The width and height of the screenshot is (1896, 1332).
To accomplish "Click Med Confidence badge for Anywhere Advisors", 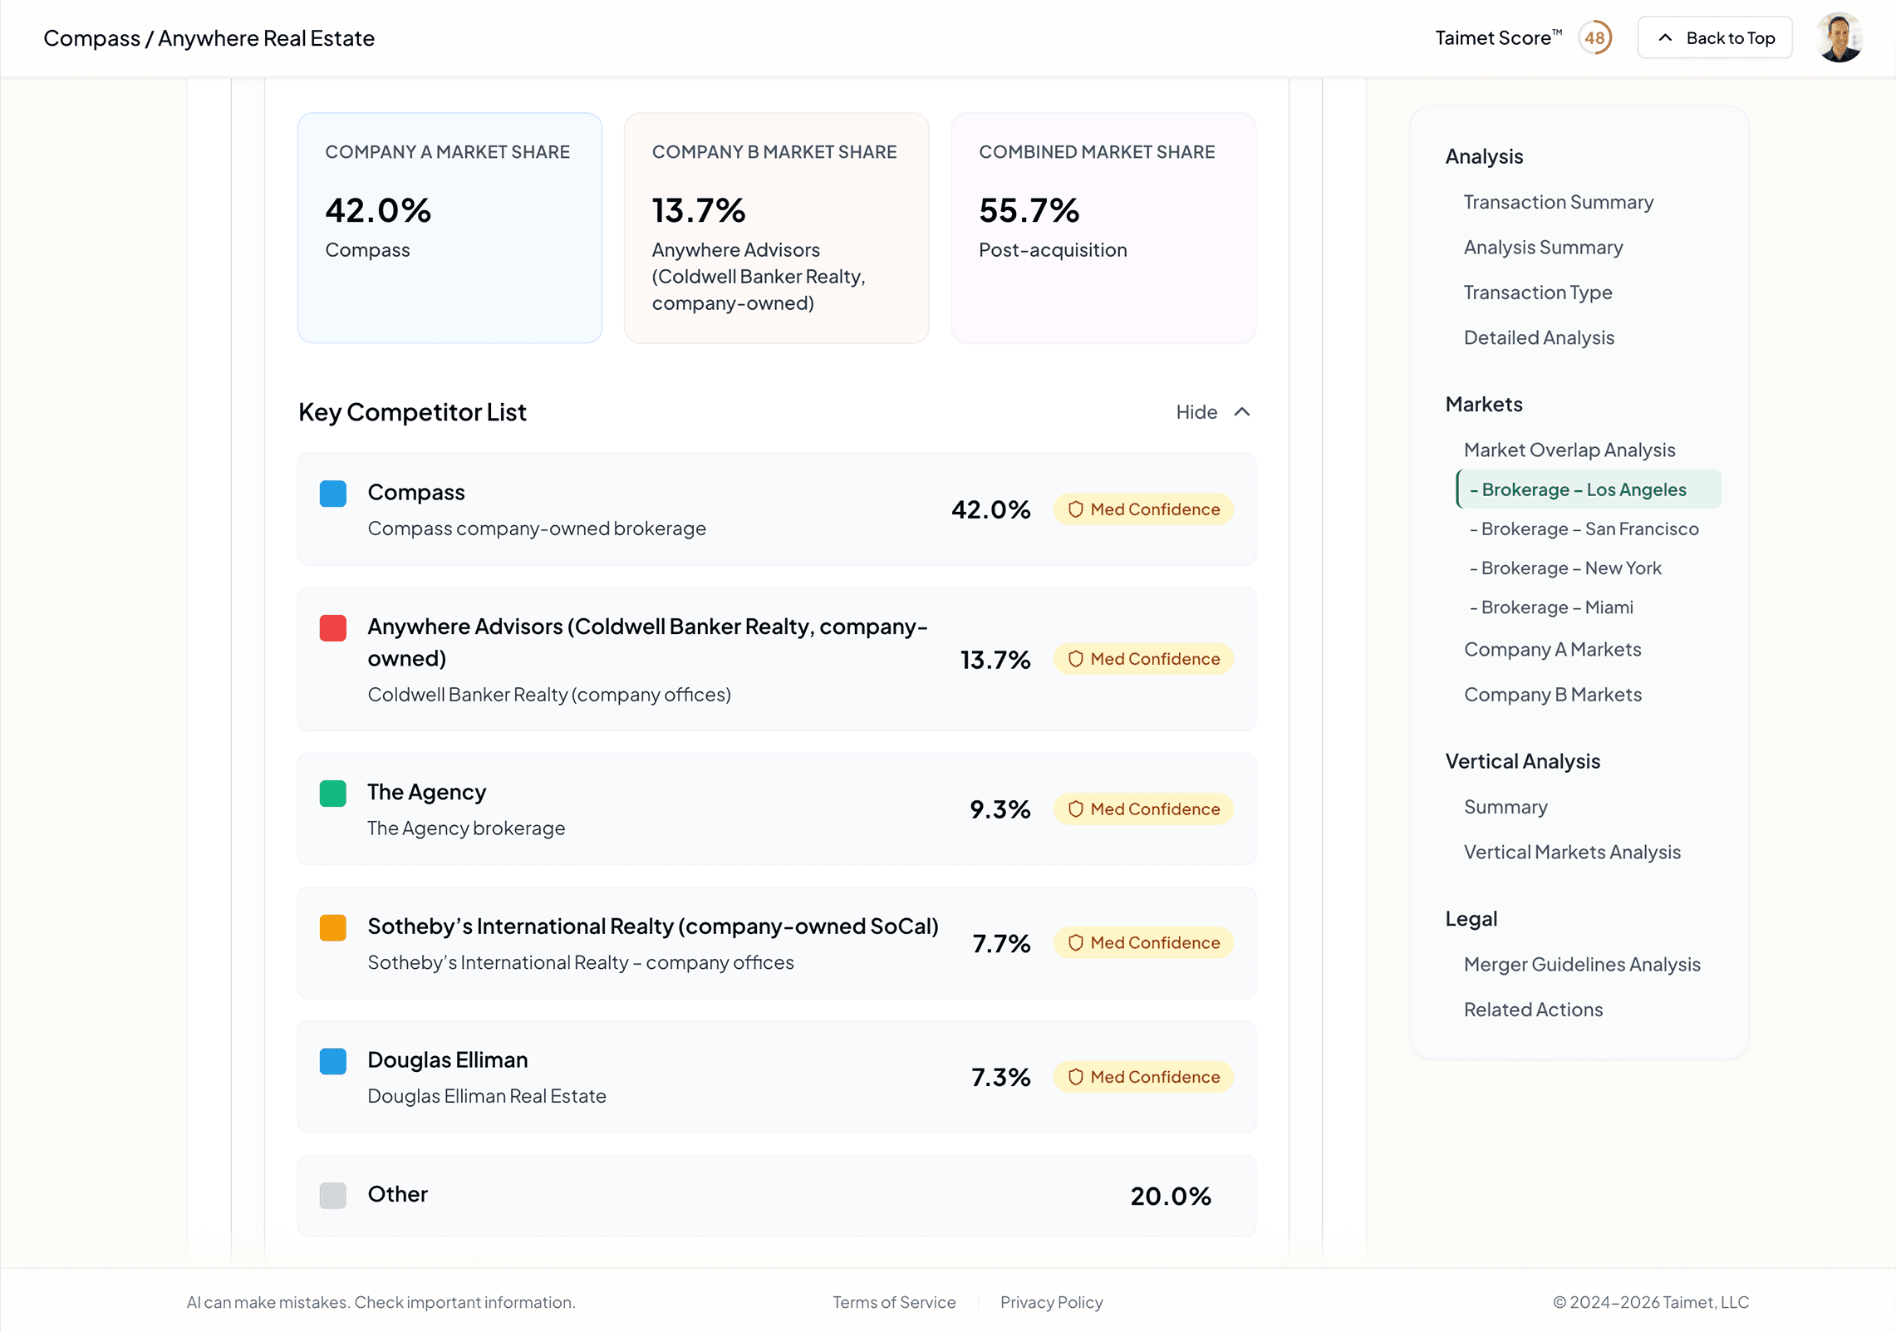I will point(1142,659).
